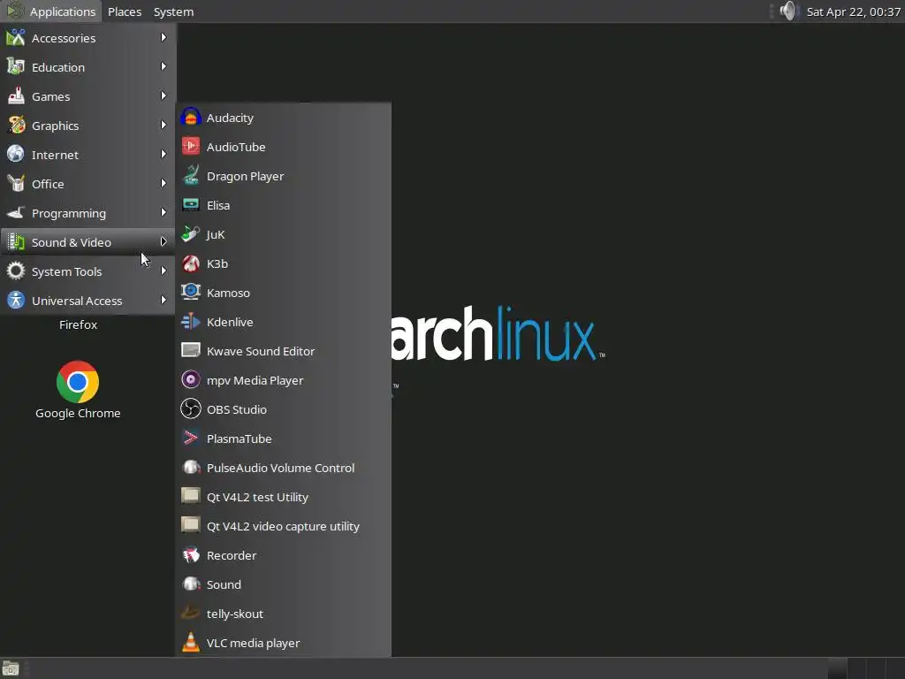Launch the Kdenlive menu entry label

click(x=230, y=322)
